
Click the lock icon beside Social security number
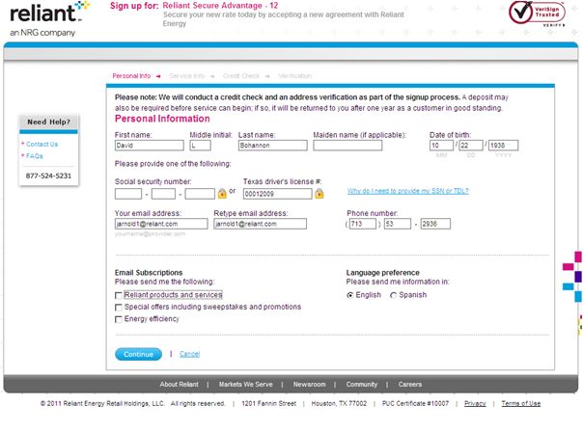pos(222,193)
